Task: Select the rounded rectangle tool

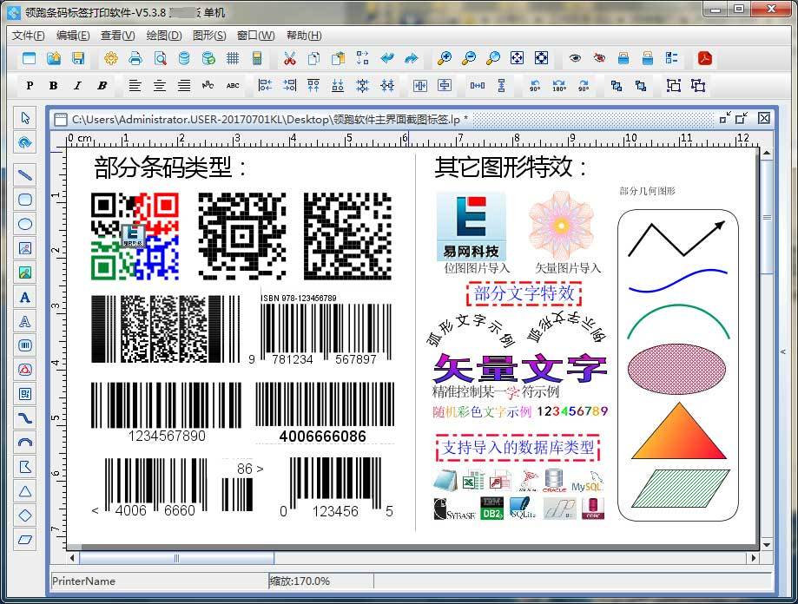Action: (25, 200)
